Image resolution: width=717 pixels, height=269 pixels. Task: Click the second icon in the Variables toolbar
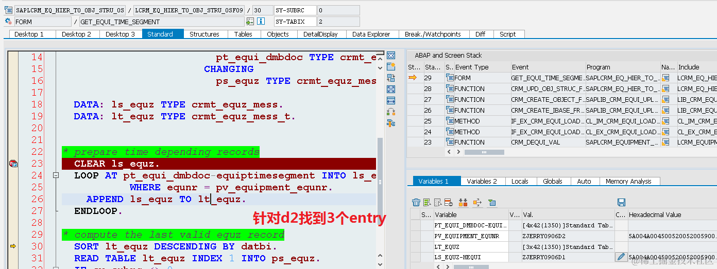(x=427, y=203)
